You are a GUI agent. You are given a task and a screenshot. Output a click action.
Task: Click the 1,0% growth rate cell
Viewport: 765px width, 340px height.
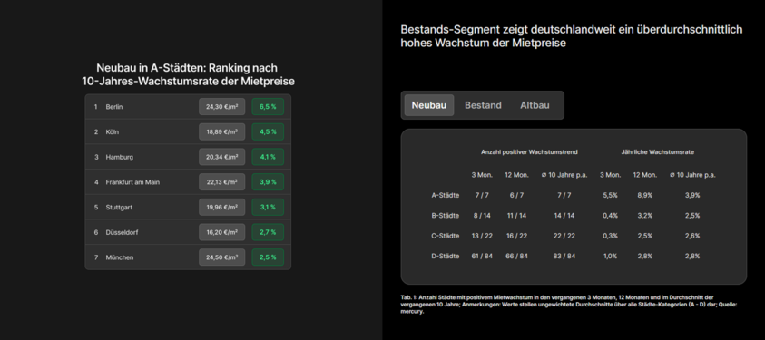610,257
